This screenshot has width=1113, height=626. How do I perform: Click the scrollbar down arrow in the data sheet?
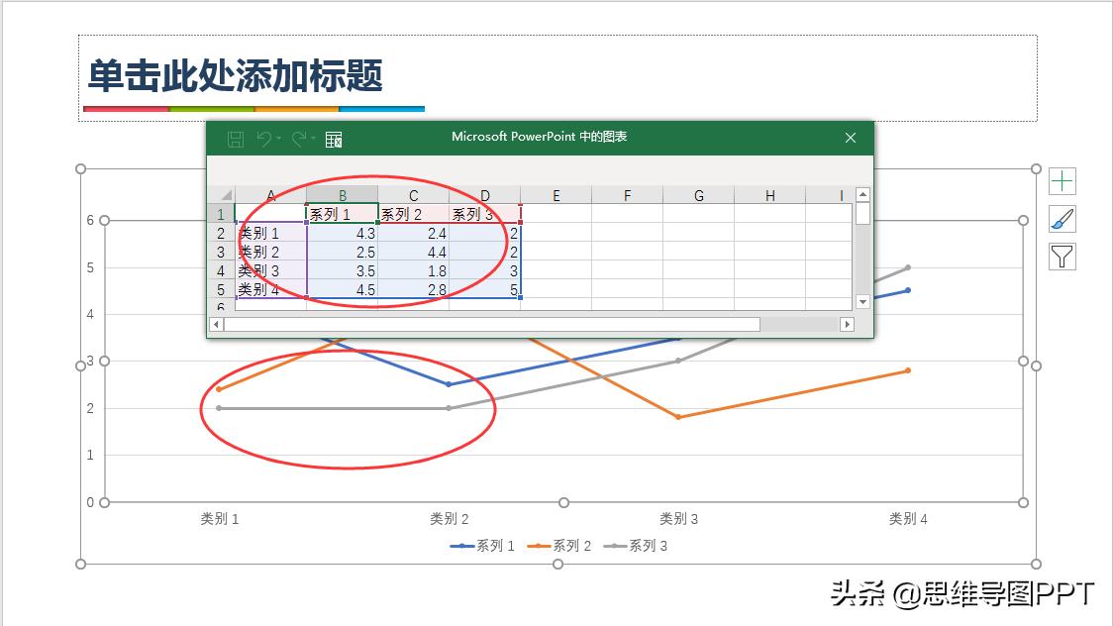(x=862, y=302)
